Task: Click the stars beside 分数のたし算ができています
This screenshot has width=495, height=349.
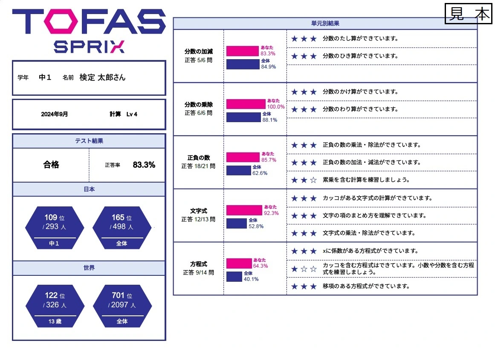Action: point(304,39)
